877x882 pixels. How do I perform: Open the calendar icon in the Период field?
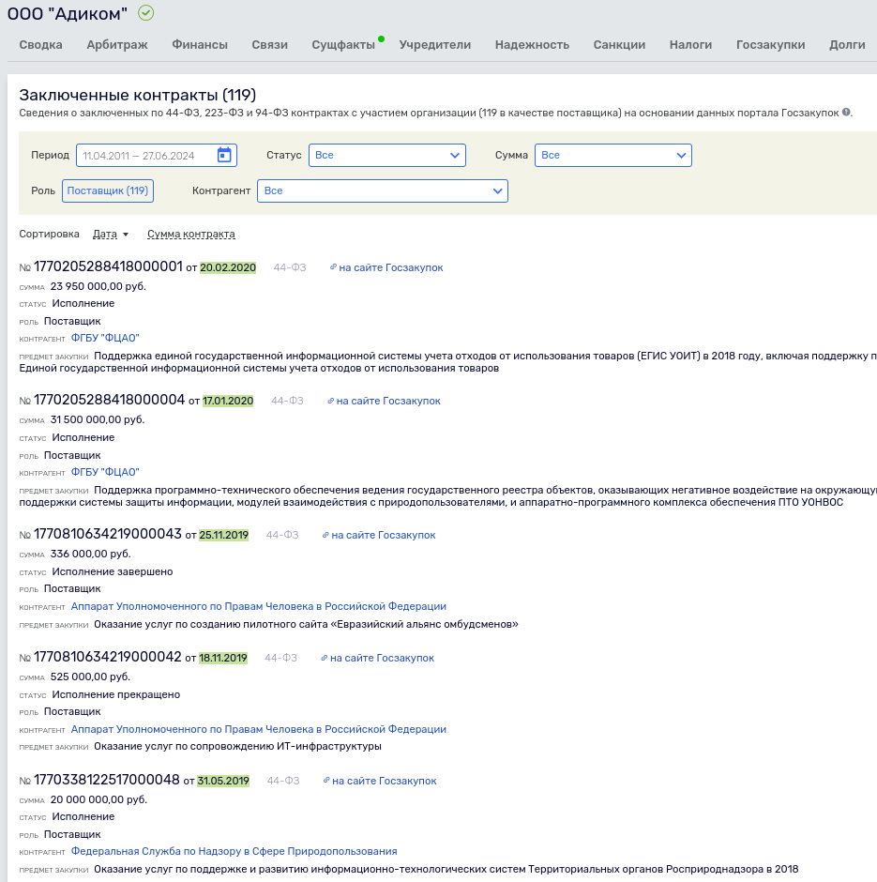click(224, 155)
